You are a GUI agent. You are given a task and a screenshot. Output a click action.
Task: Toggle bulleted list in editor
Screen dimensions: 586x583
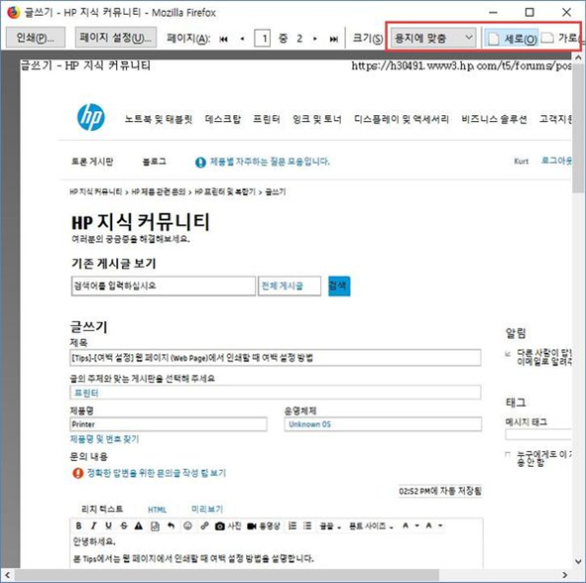pos(307,525)
